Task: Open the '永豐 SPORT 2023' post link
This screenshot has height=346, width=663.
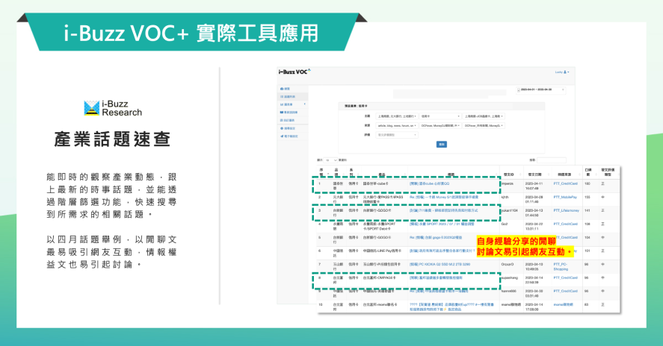Action: pyautogui.click(x=442, y=224)
